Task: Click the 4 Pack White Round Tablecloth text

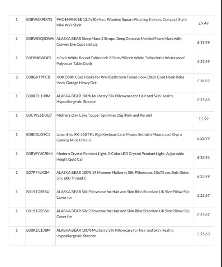Action: pyautogui.click(x=120, y=61)
